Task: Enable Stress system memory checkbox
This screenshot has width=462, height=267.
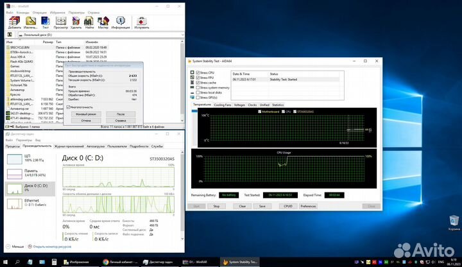Action: coord(198,87)
